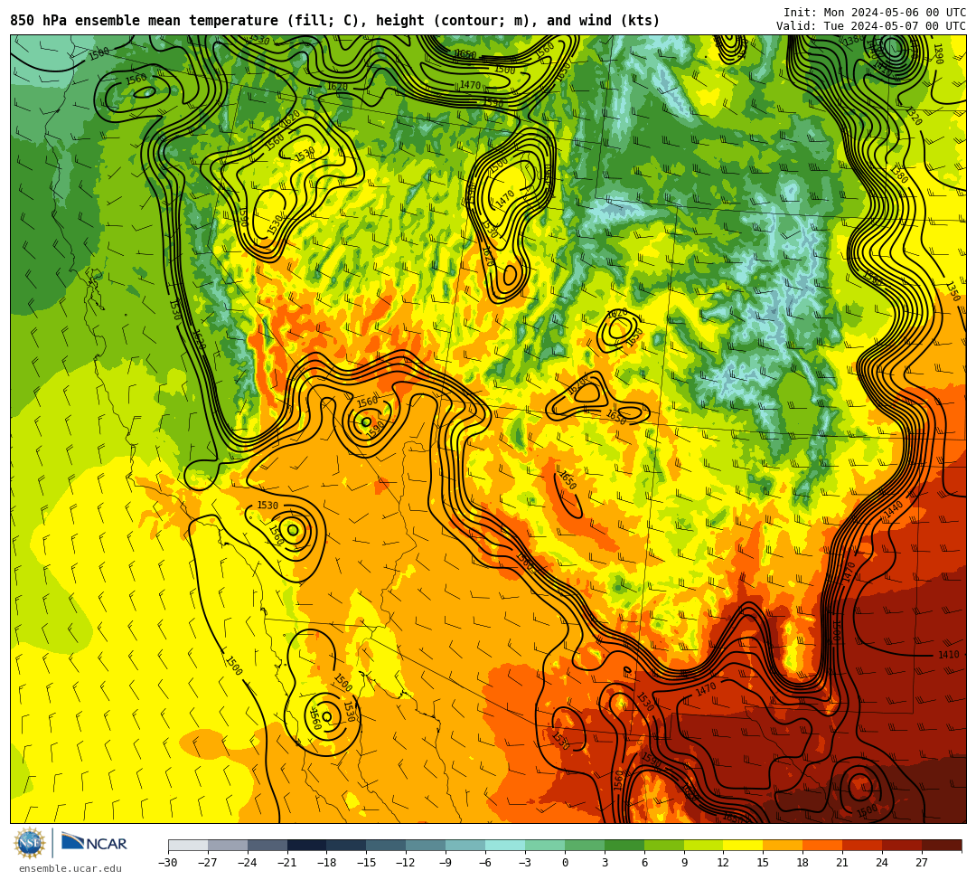Click the 18 colorbar tick label

(x=803, y=863)
